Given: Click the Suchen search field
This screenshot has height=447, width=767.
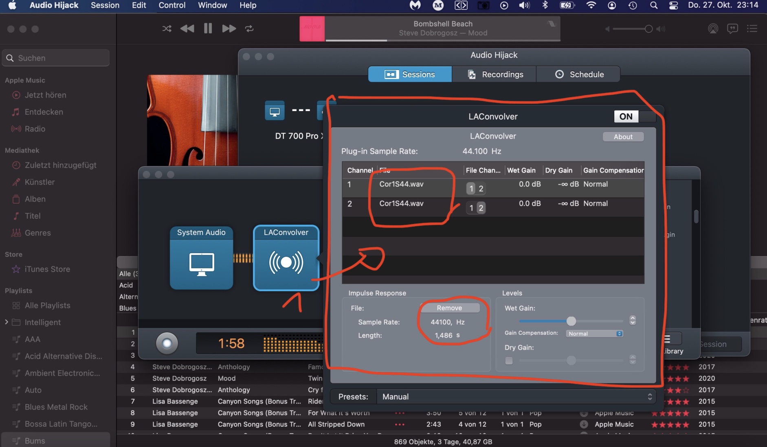Looking at the screenshot, I should point(56,58).
